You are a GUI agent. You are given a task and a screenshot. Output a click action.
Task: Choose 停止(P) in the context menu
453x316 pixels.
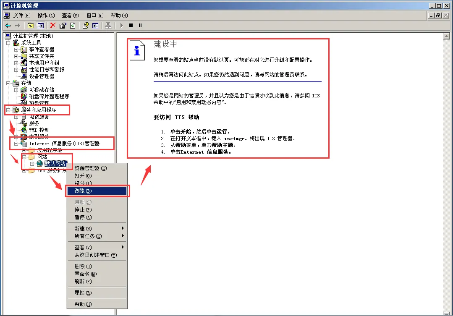pyautogui.click(x=97, y=210)
